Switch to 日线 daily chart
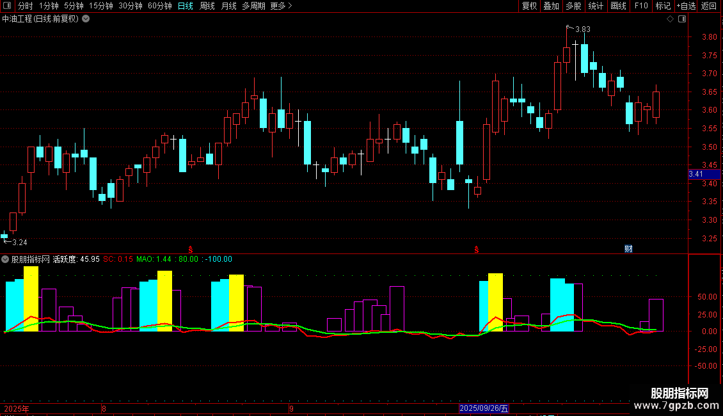This screenshot has width=723, height=416. (186, 6)
